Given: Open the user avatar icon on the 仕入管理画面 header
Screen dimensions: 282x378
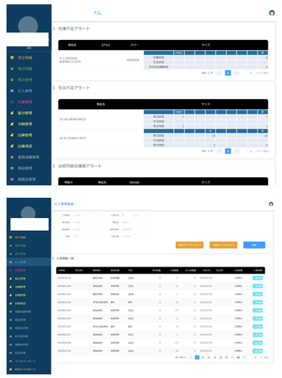Looking at the screenshot, I should click(271, 204).
